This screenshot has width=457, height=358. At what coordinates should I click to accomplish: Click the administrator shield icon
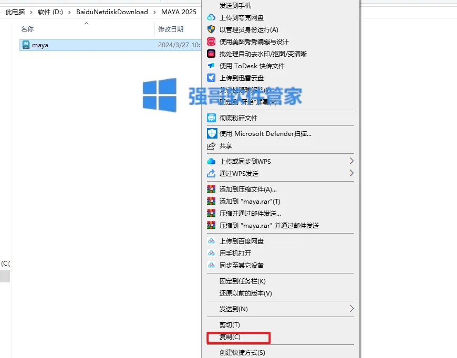coord(211,29)
